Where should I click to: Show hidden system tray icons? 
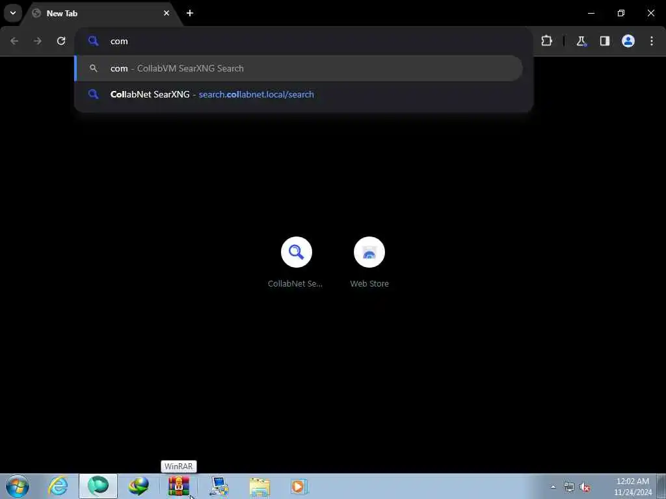coord(553,487)
